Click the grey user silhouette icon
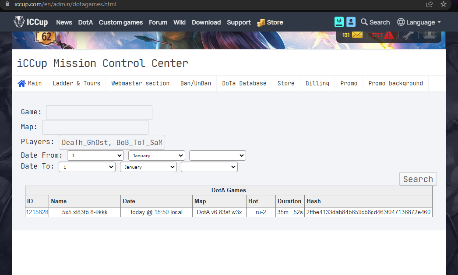This screenshot has height=275, width=458. pos(430,35)
